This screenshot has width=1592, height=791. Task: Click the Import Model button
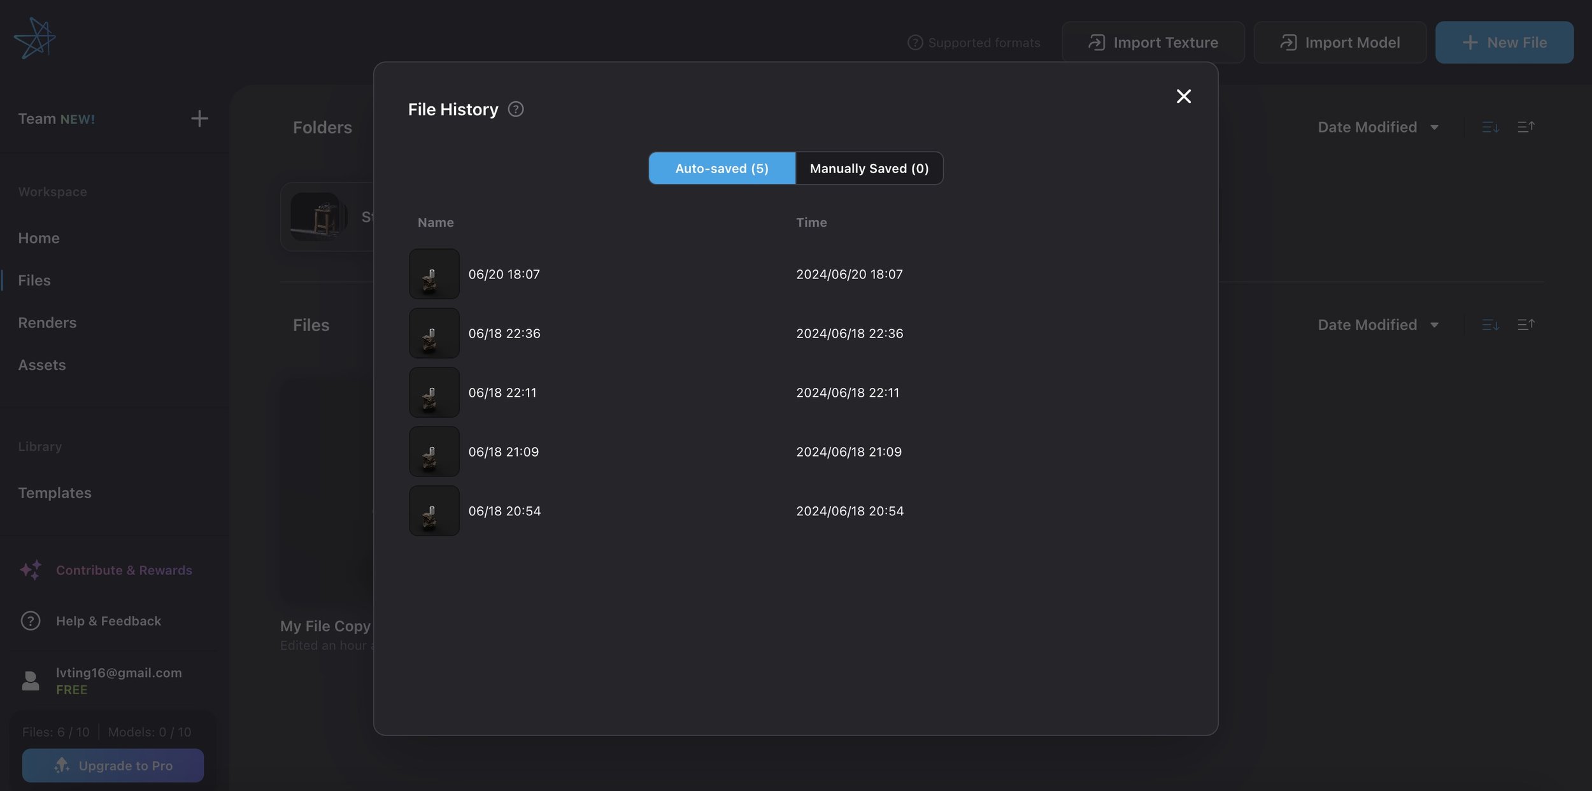pos(1339,43)
